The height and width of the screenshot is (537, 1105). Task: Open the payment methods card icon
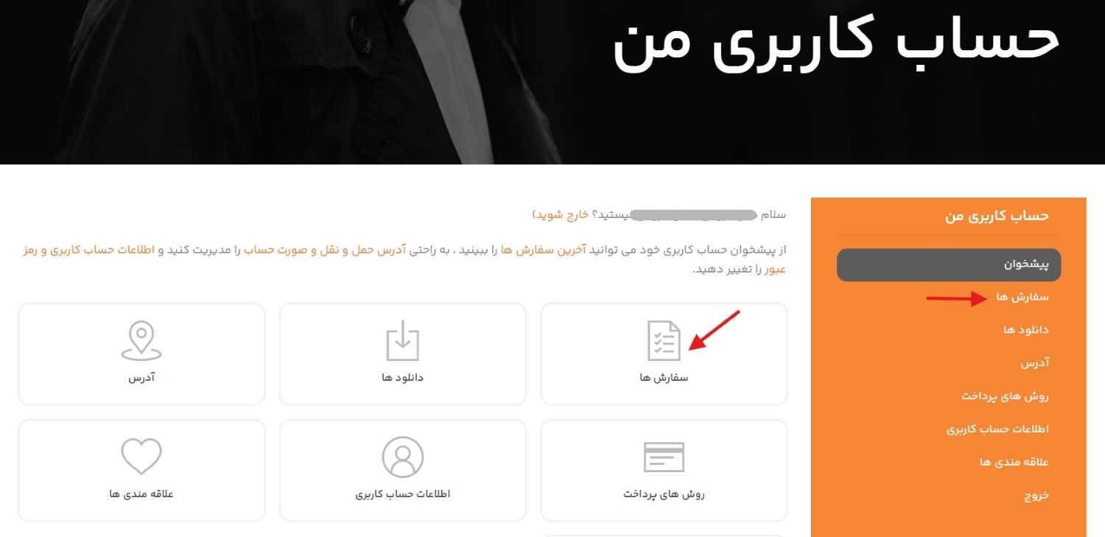point(664,457)
